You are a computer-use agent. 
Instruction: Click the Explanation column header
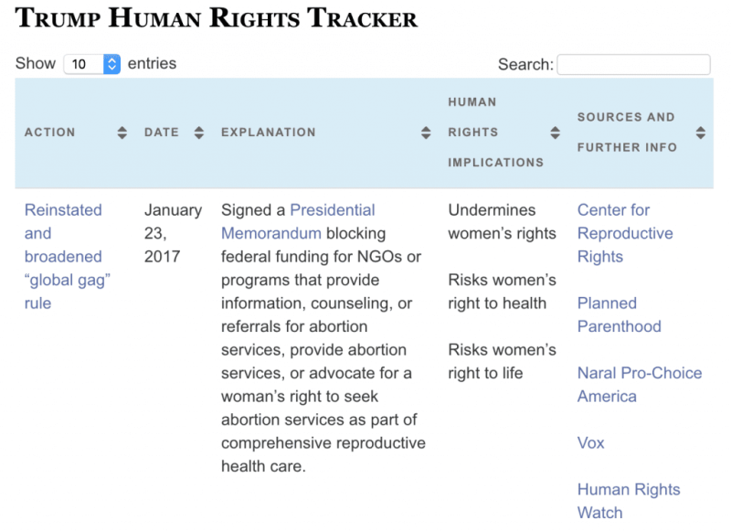click(x=269, y=133)
